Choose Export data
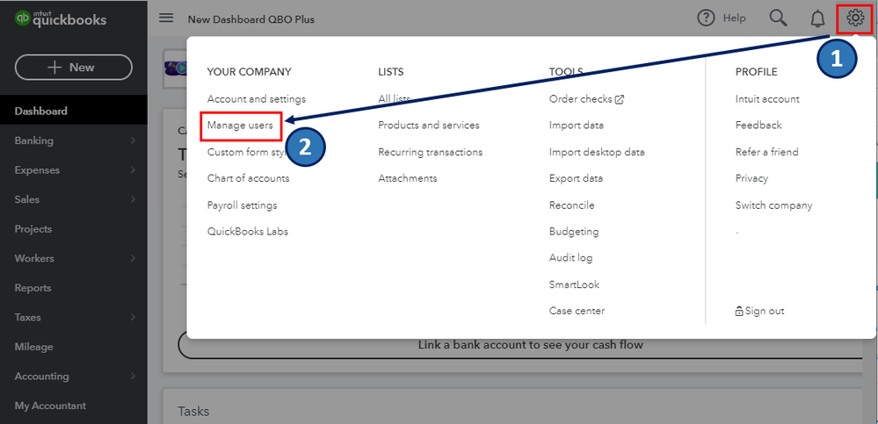The width and height of the screenshot is (878, 424). pos(576,178)
